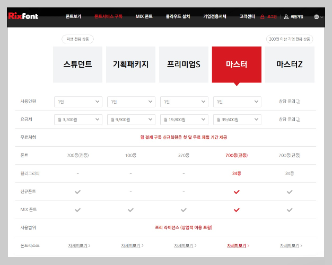Open the globe language selector
332x265 pixels.
point(318,17)
